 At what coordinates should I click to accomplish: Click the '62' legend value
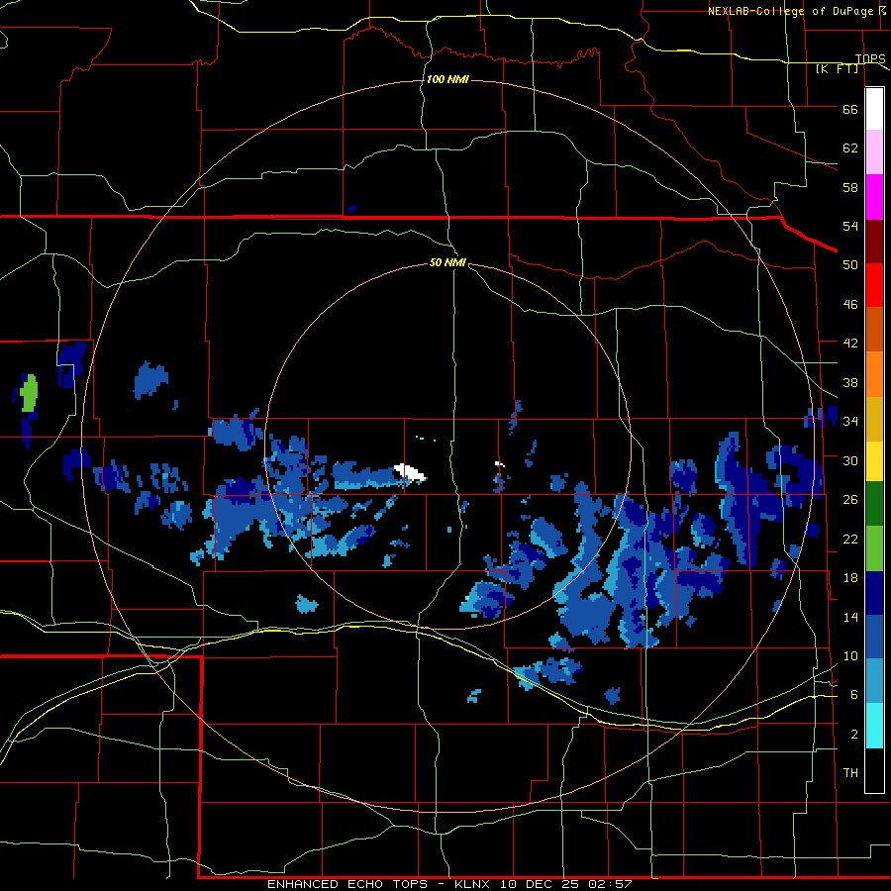850,148
